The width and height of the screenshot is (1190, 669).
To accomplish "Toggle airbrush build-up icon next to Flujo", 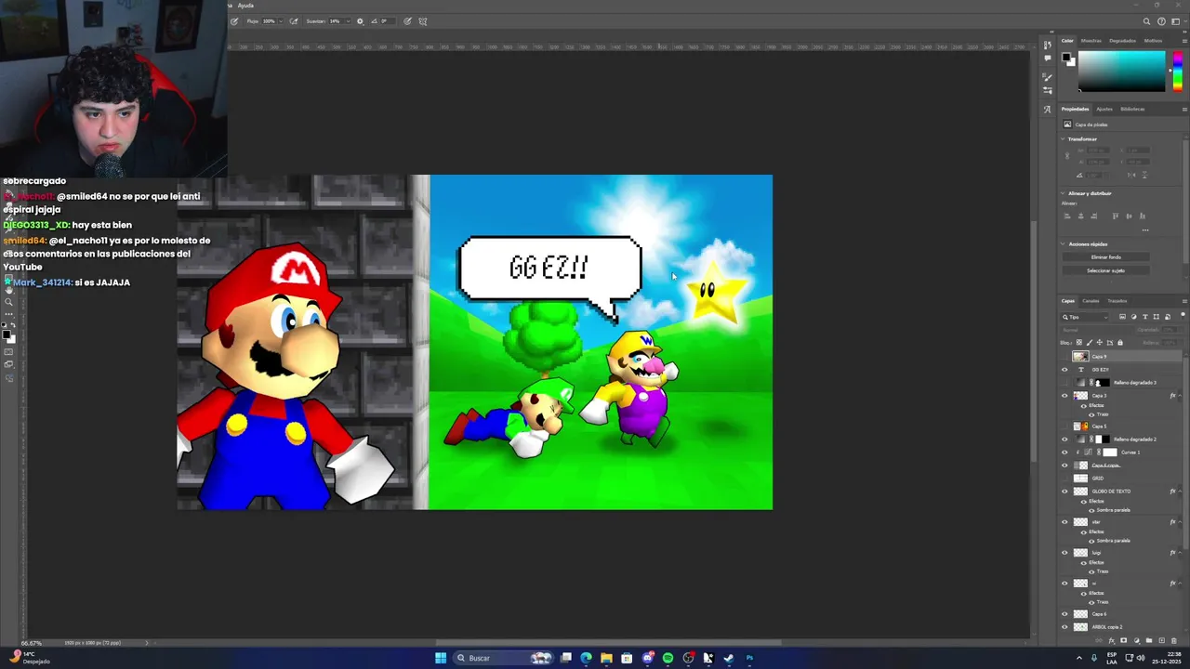I will pos(294,21).
